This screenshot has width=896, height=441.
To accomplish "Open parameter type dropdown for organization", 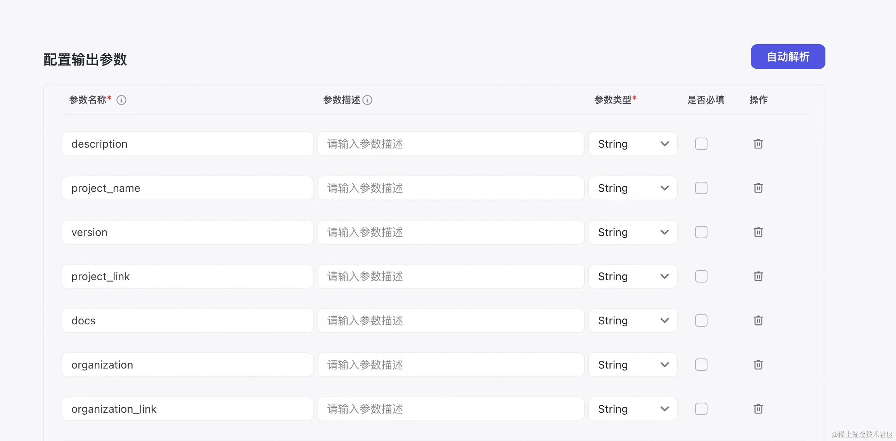I will (633, 365).
